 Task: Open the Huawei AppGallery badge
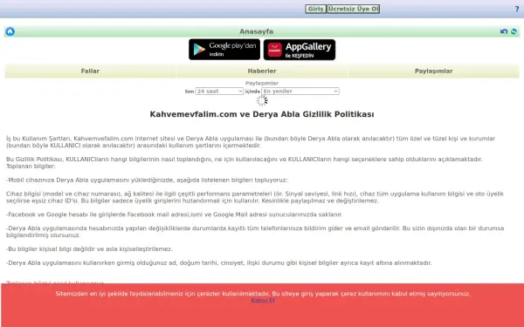pos(300,50)
